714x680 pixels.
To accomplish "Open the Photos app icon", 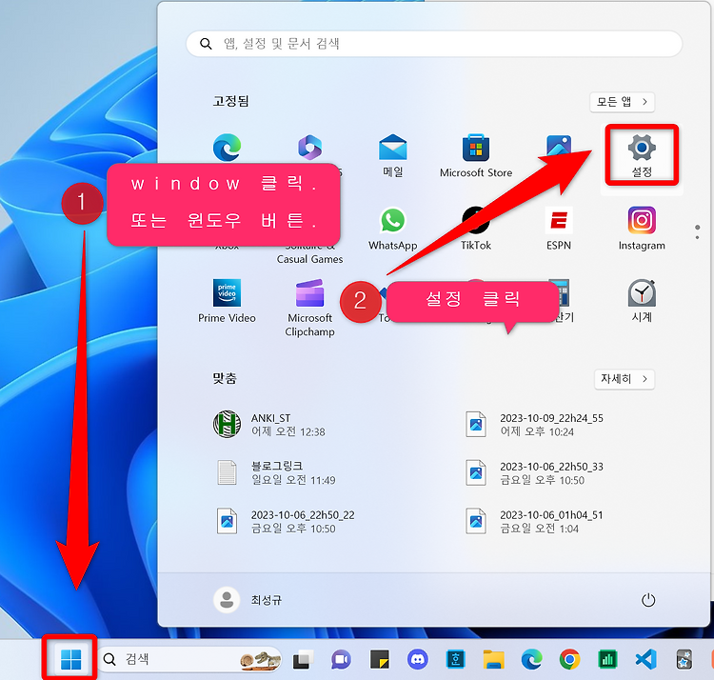I will point(559,147).
